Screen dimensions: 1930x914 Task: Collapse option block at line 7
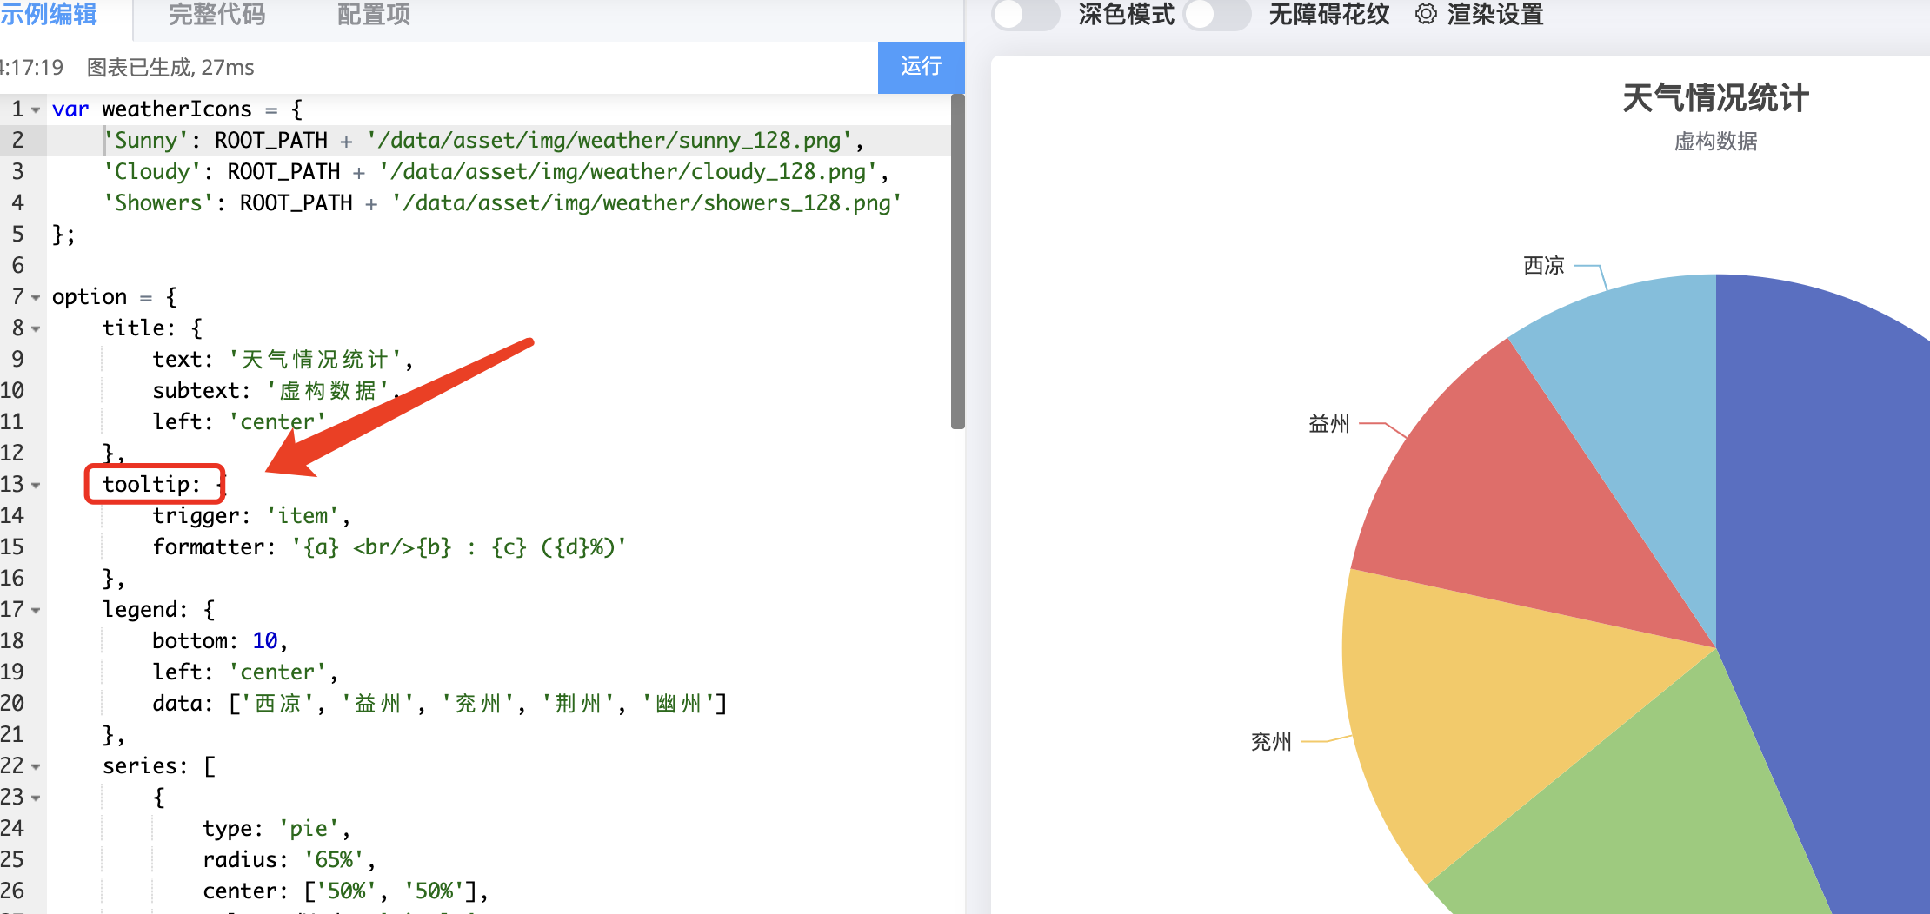click(x=36, y=298)
